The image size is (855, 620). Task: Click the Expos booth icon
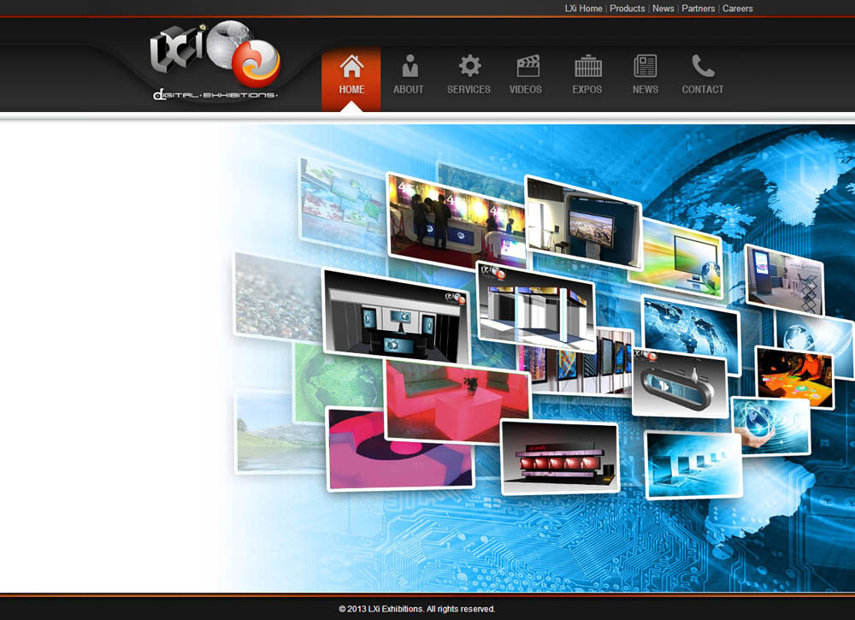coord(587,66)
